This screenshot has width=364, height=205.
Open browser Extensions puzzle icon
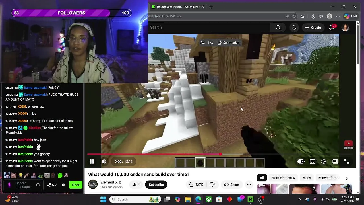303,16
